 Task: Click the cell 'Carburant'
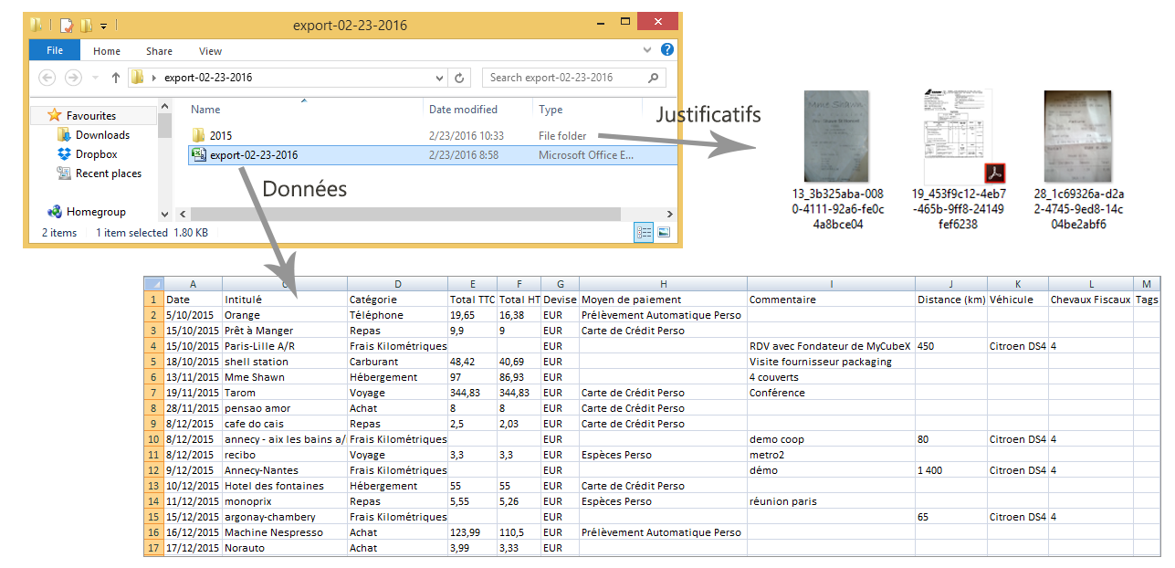pyautogui.click(x=397, y=362)
